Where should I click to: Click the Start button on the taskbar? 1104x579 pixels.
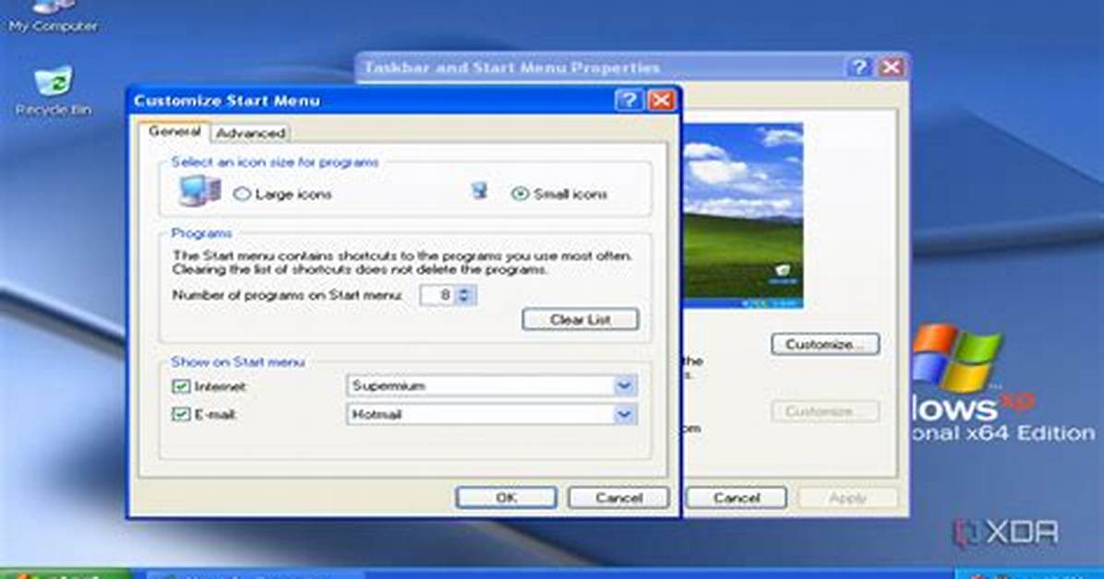[65, 573]
